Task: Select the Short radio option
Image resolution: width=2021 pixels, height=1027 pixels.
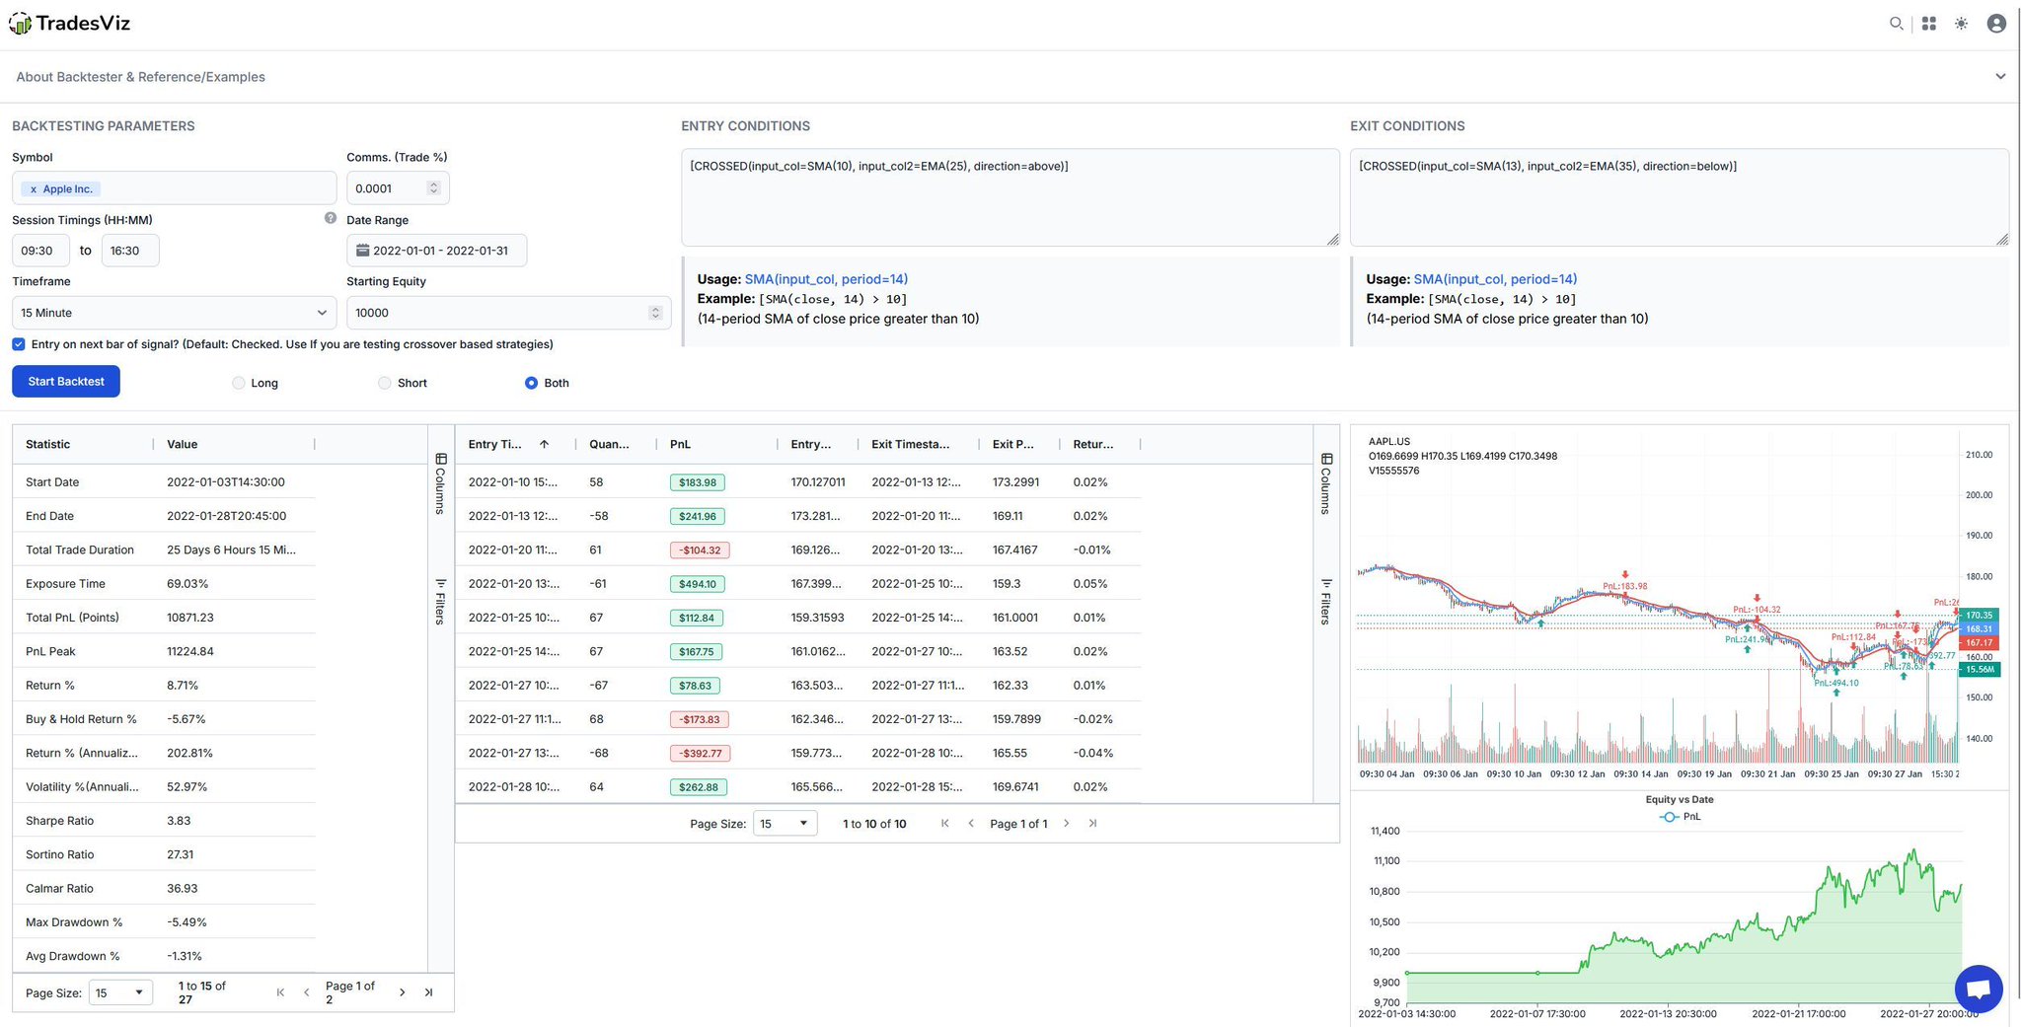Action: [385, 383]
